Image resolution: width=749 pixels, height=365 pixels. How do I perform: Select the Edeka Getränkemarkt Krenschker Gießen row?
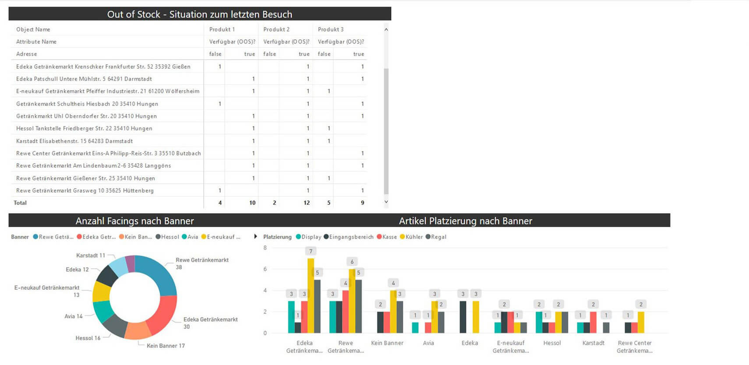(x=188, y=67)
